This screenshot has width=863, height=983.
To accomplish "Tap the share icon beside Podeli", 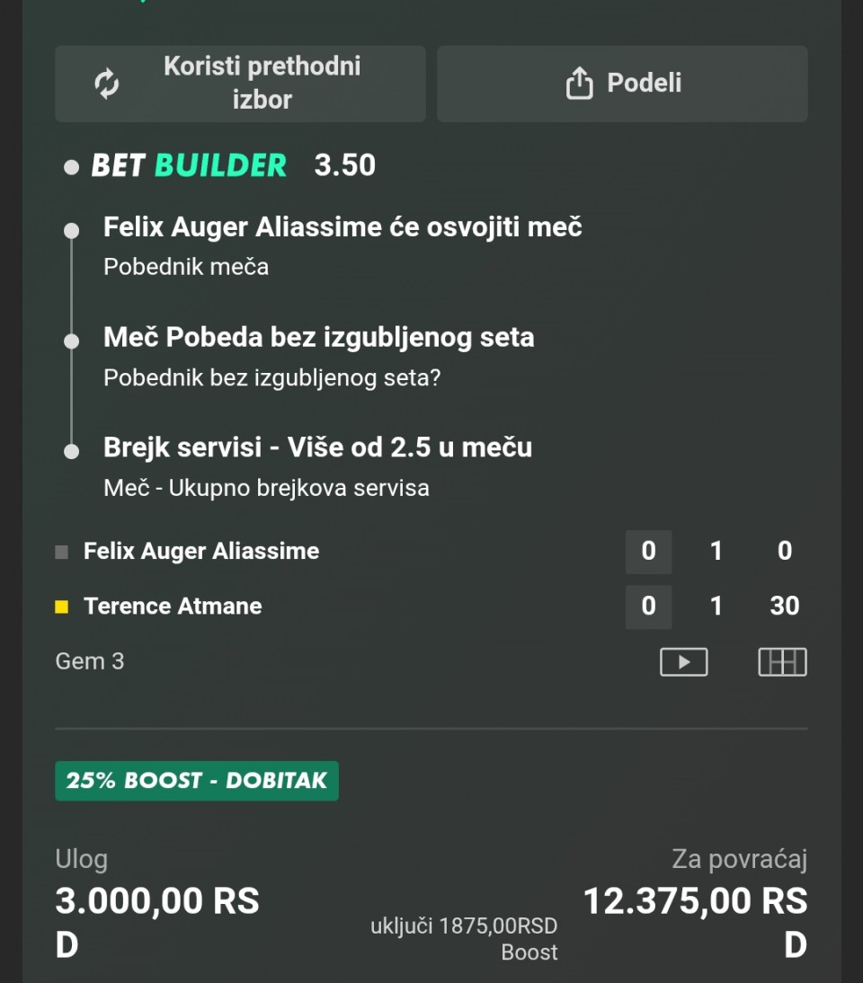I will coord(579,84).
